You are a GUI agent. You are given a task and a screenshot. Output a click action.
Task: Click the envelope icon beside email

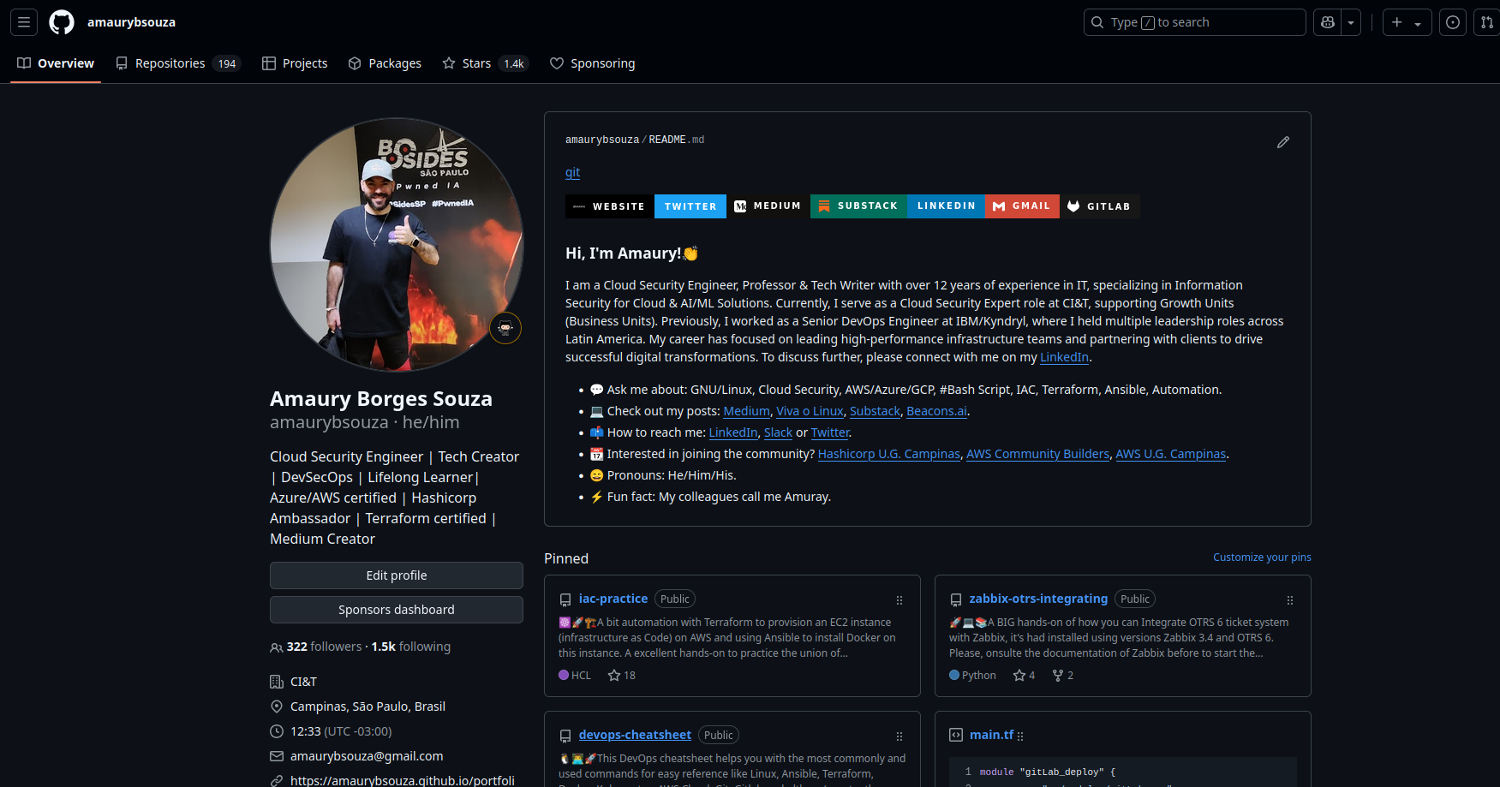277,756
